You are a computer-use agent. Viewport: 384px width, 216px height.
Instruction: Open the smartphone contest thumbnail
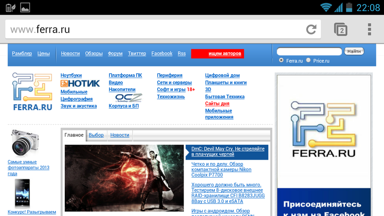point(22,193)
